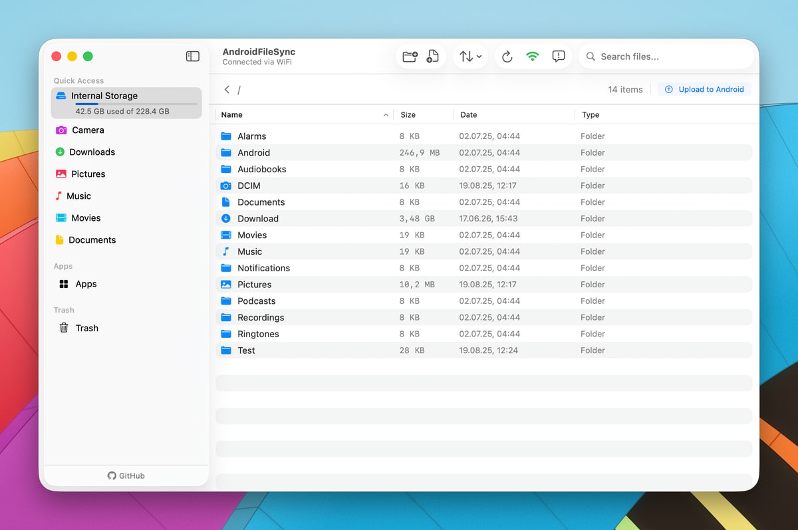Click the 3,48 GB size value
Screen dimensions: 798x530
(417, 219)
